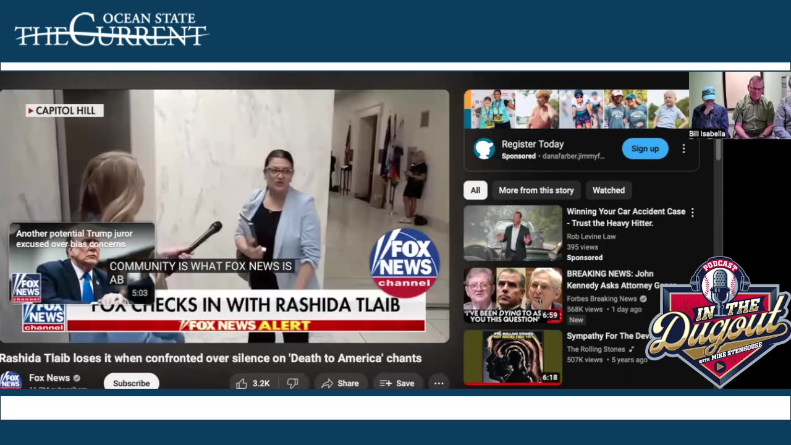Click The Rolling Stones channel name
The width and height of the screenshot is (791, 445).
(x=596, y=349)
